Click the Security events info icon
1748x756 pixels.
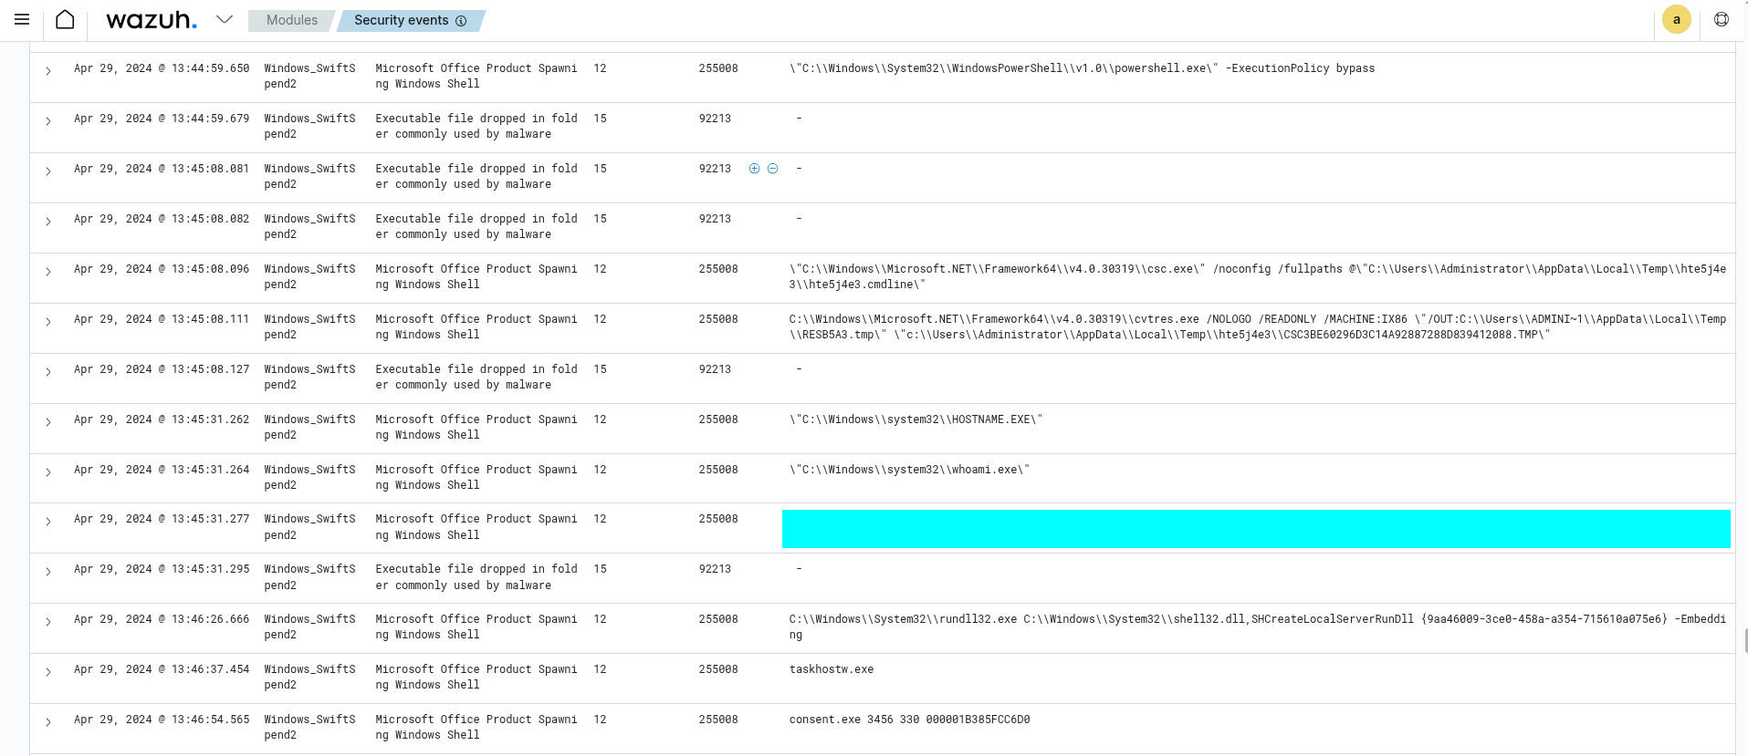click(x=461, y=21)
